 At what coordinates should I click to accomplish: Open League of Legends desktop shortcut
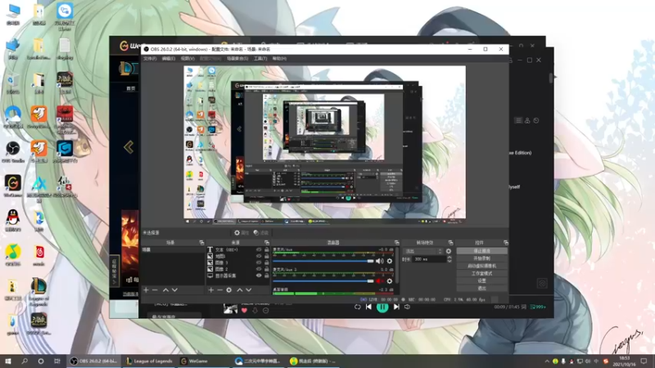coord(38,292)
